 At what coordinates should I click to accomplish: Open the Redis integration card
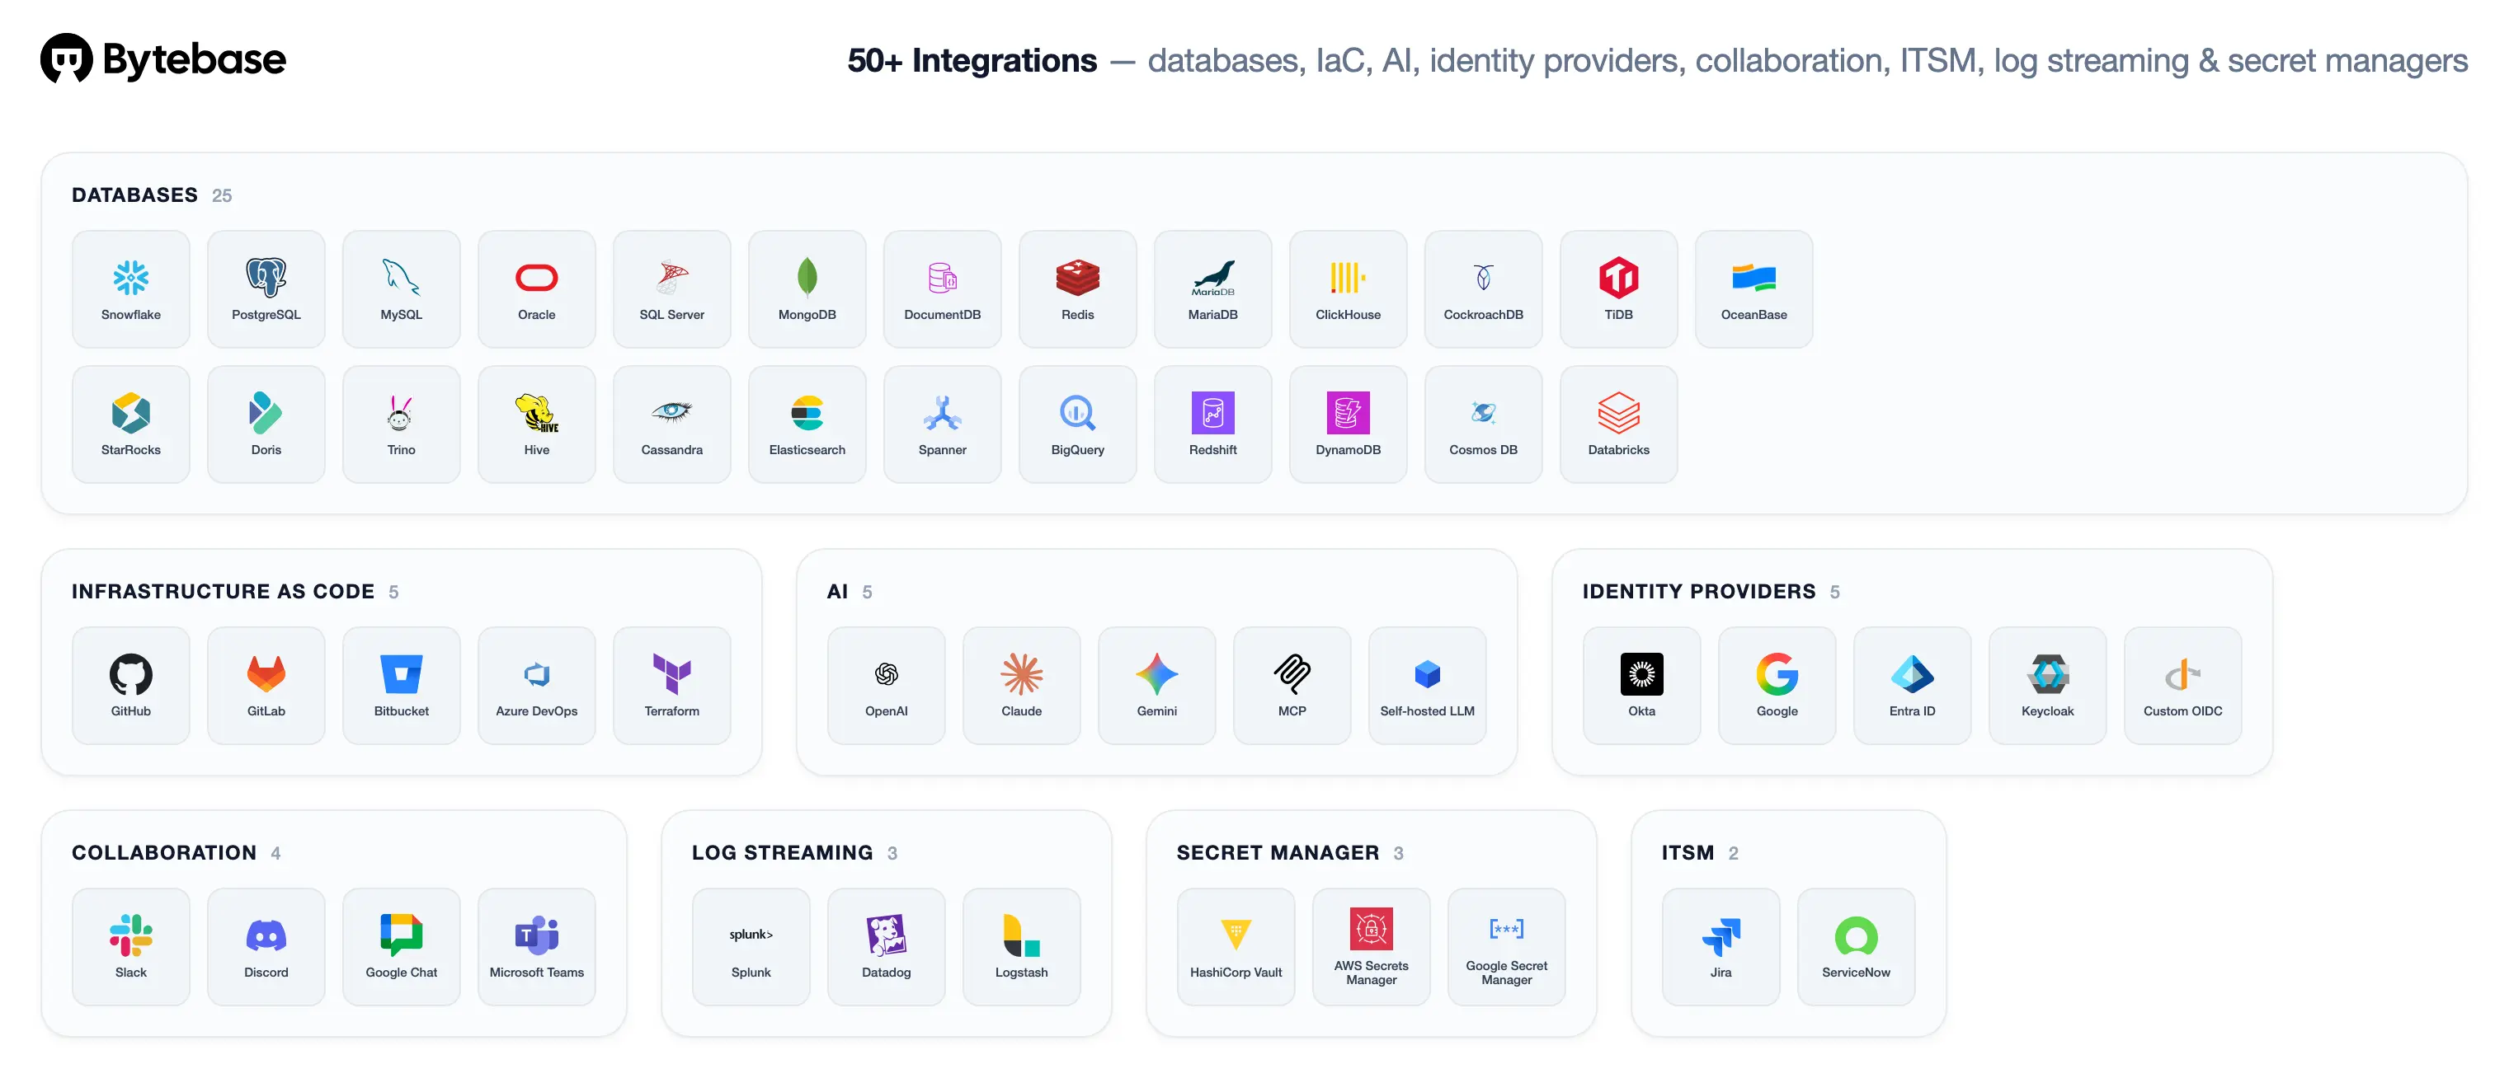click(x=1078, y=289)
